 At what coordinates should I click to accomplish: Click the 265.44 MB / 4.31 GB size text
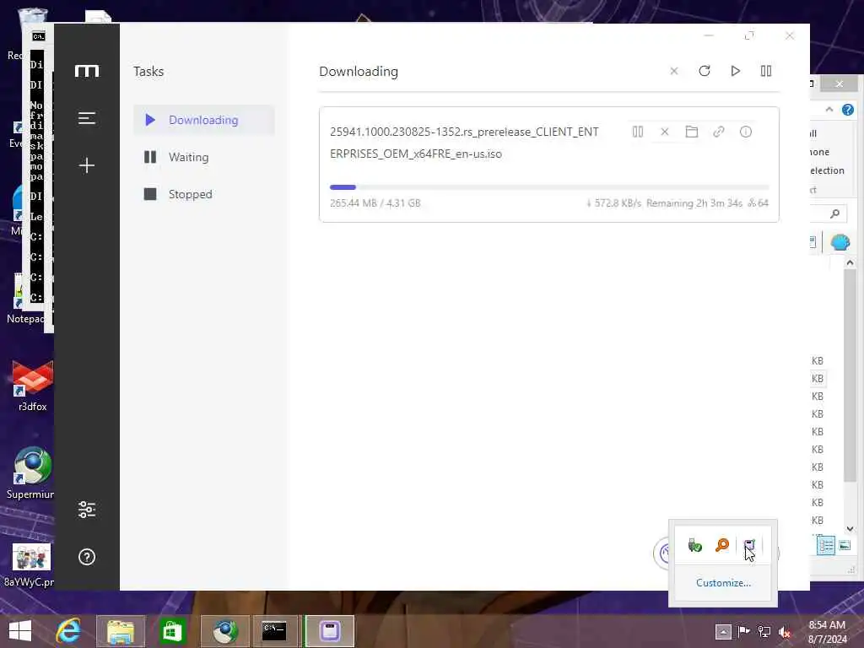(375, 203)
